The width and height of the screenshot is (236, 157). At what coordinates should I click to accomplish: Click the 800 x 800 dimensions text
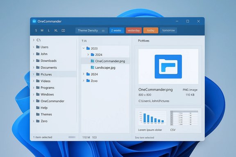[x=145, y=95]
